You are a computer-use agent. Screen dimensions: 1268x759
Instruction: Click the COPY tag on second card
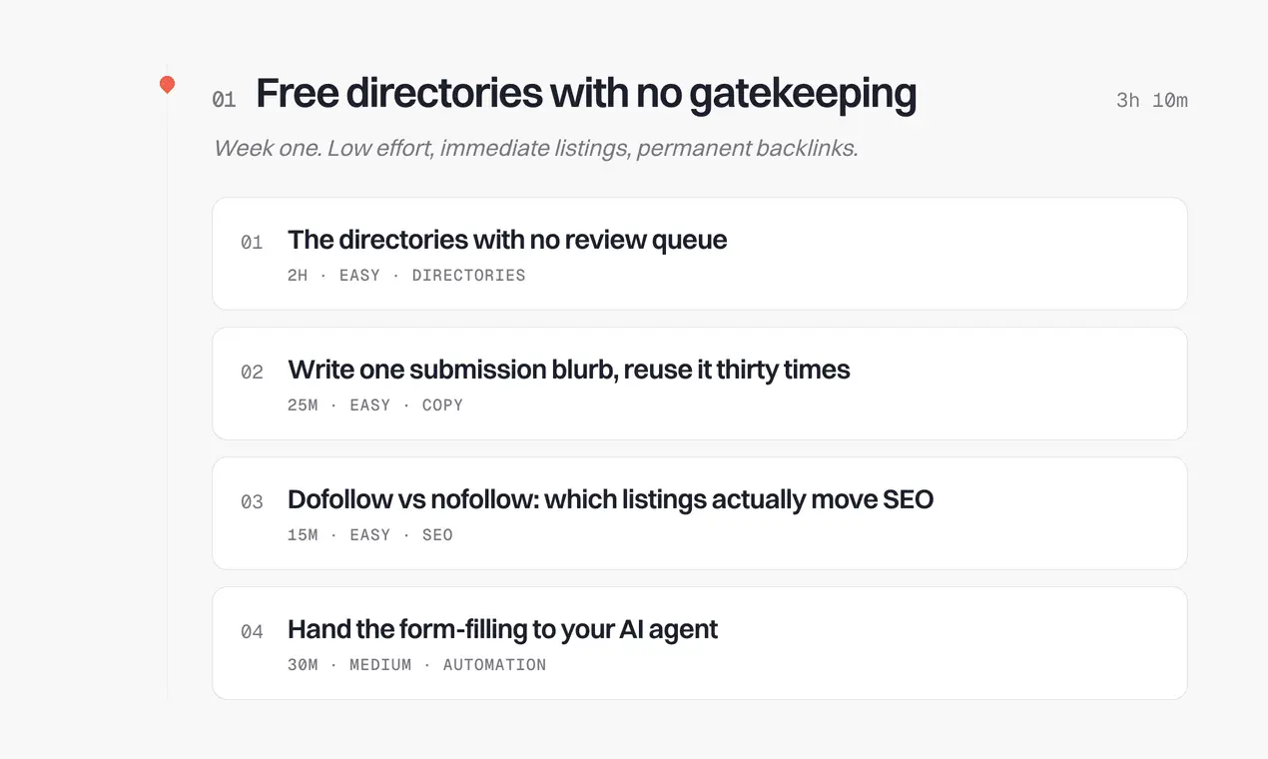tap(442, 405)
